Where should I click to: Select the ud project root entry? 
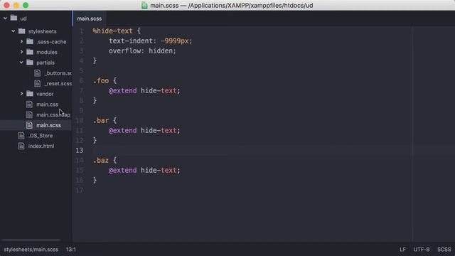[x=23, y=18]
